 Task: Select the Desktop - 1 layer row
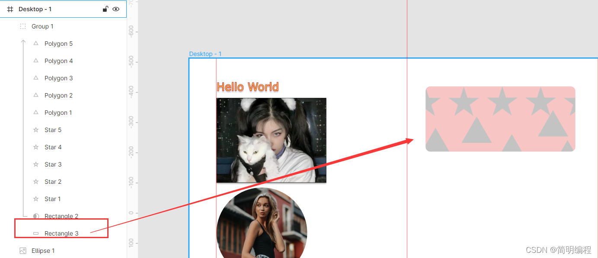click(x=63, y=9)
